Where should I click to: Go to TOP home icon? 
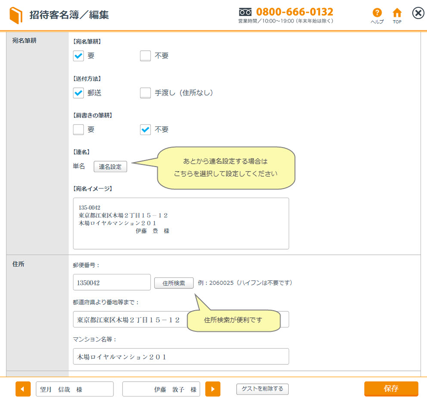point(397,13)
